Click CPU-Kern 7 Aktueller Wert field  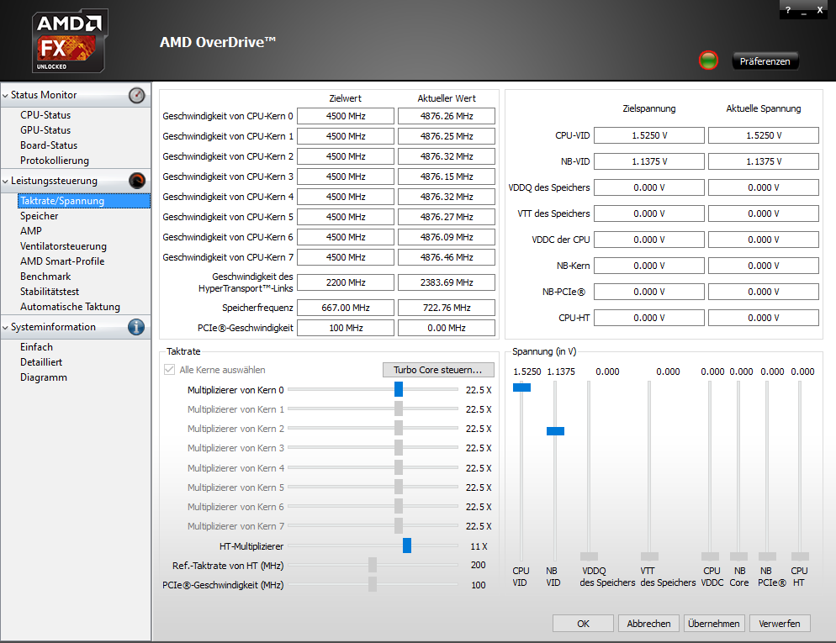pyautogui.click(x=447, y=257)
